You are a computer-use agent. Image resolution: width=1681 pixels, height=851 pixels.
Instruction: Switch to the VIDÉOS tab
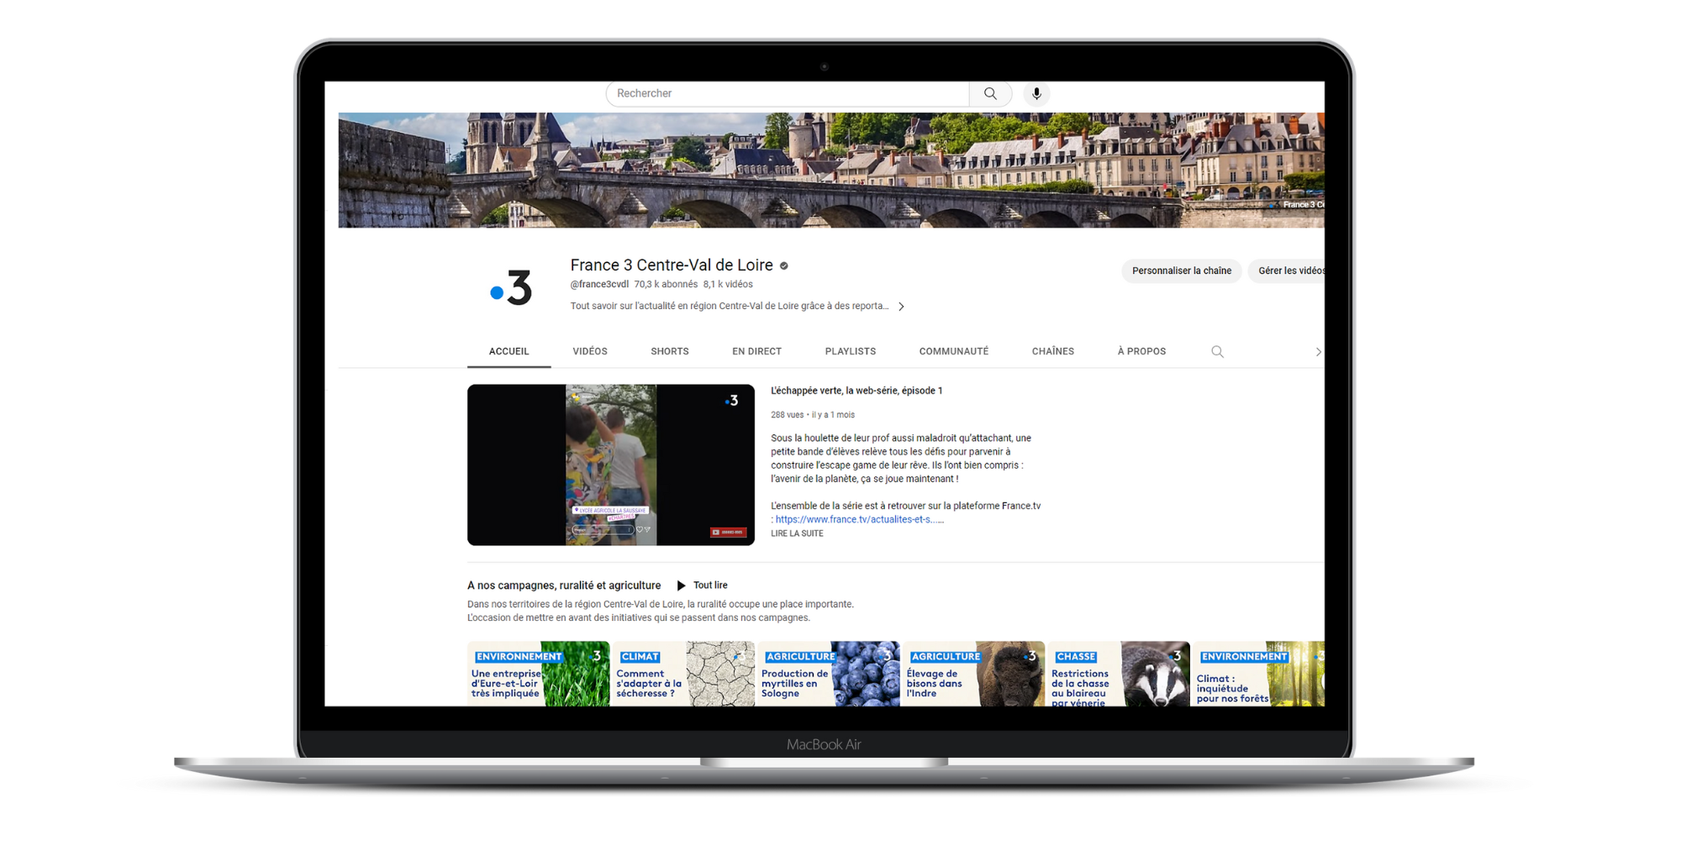point(590,351)
